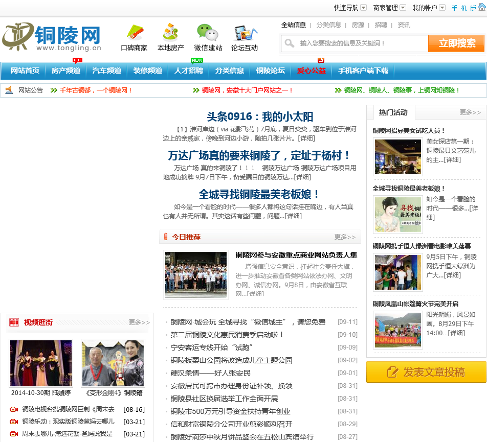
Task: Go to 网站首页 in navigation bar
Action: point(25,71)
